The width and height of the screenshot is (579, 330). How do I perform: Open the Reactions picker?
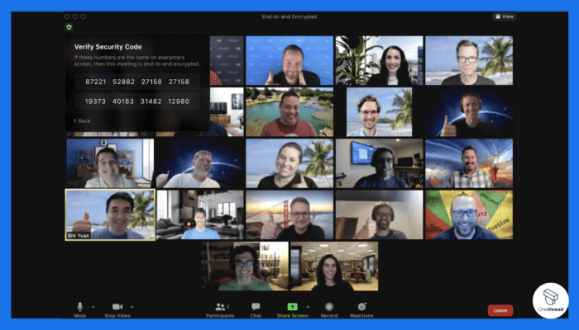(x=361, y=308)
